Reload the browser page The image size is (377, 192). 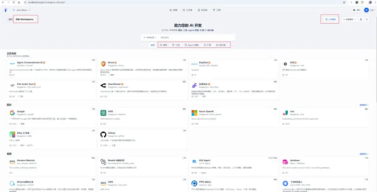(14, 2)
